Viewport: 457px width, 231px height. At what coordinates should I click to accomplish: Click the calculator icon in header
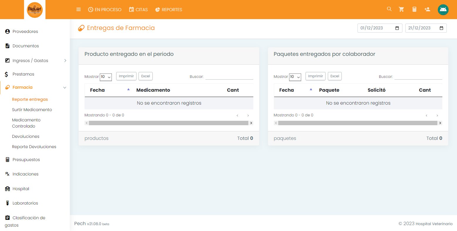click(x=414, y=9)
